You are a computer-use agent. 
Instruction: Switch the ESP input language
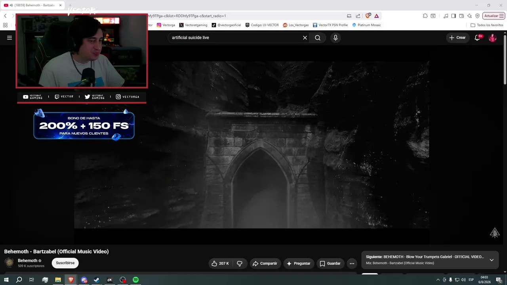click(x=471, y=280)
